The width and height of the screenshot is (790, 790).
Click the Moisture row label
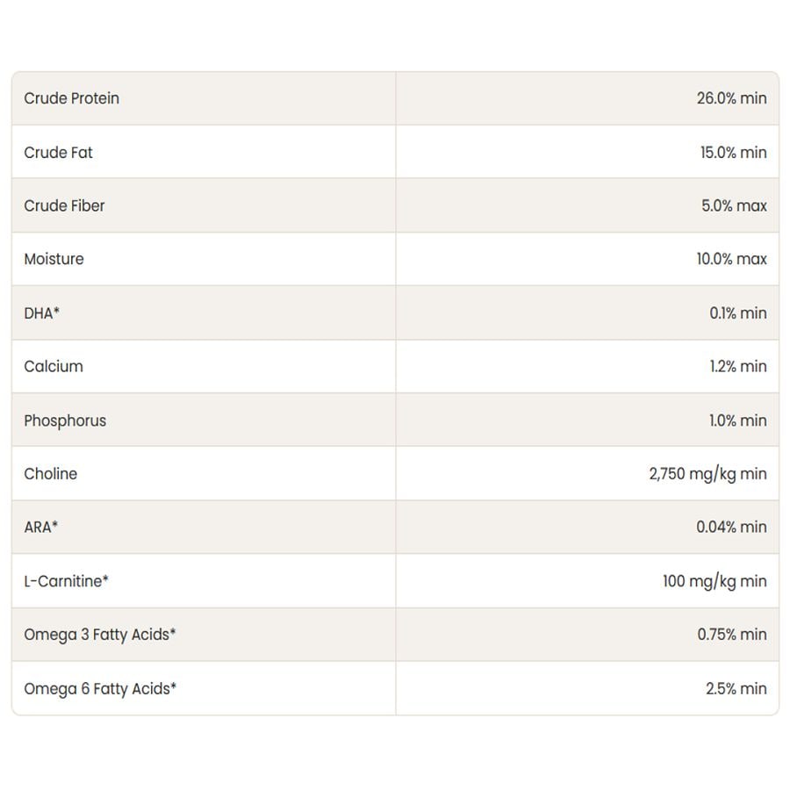pyautogui.click(x=54, y=259)
